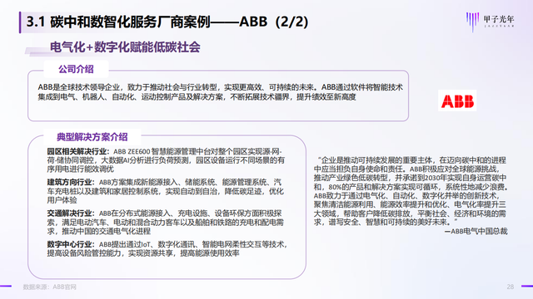The image size is (533, 299).
Task: Click the text ABB ZEE600 智慧能源管理中台
Action: tap(159, 151)
